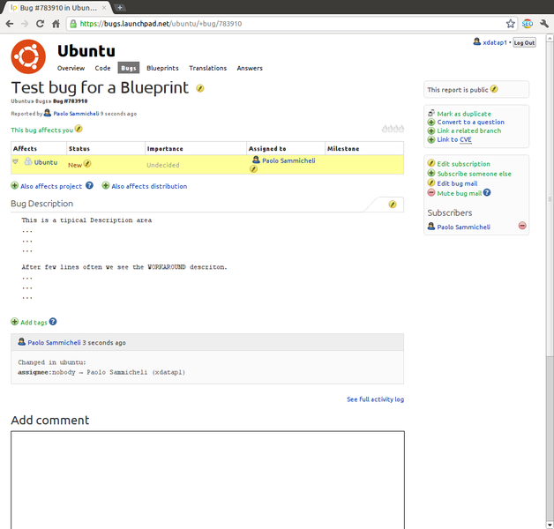The height and width of the screenshot is (529, 554).
Task: Edit bug description via the pencil icon
Action: pos(393,204)
